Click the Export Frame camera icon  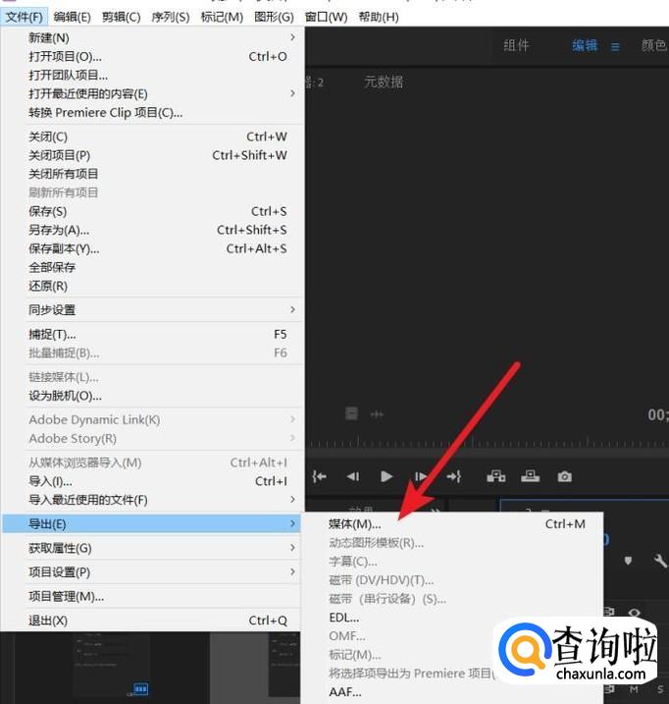point(564,476)
